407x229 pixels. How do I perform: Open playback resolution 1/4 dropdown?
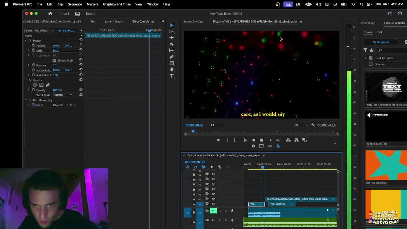300,125
